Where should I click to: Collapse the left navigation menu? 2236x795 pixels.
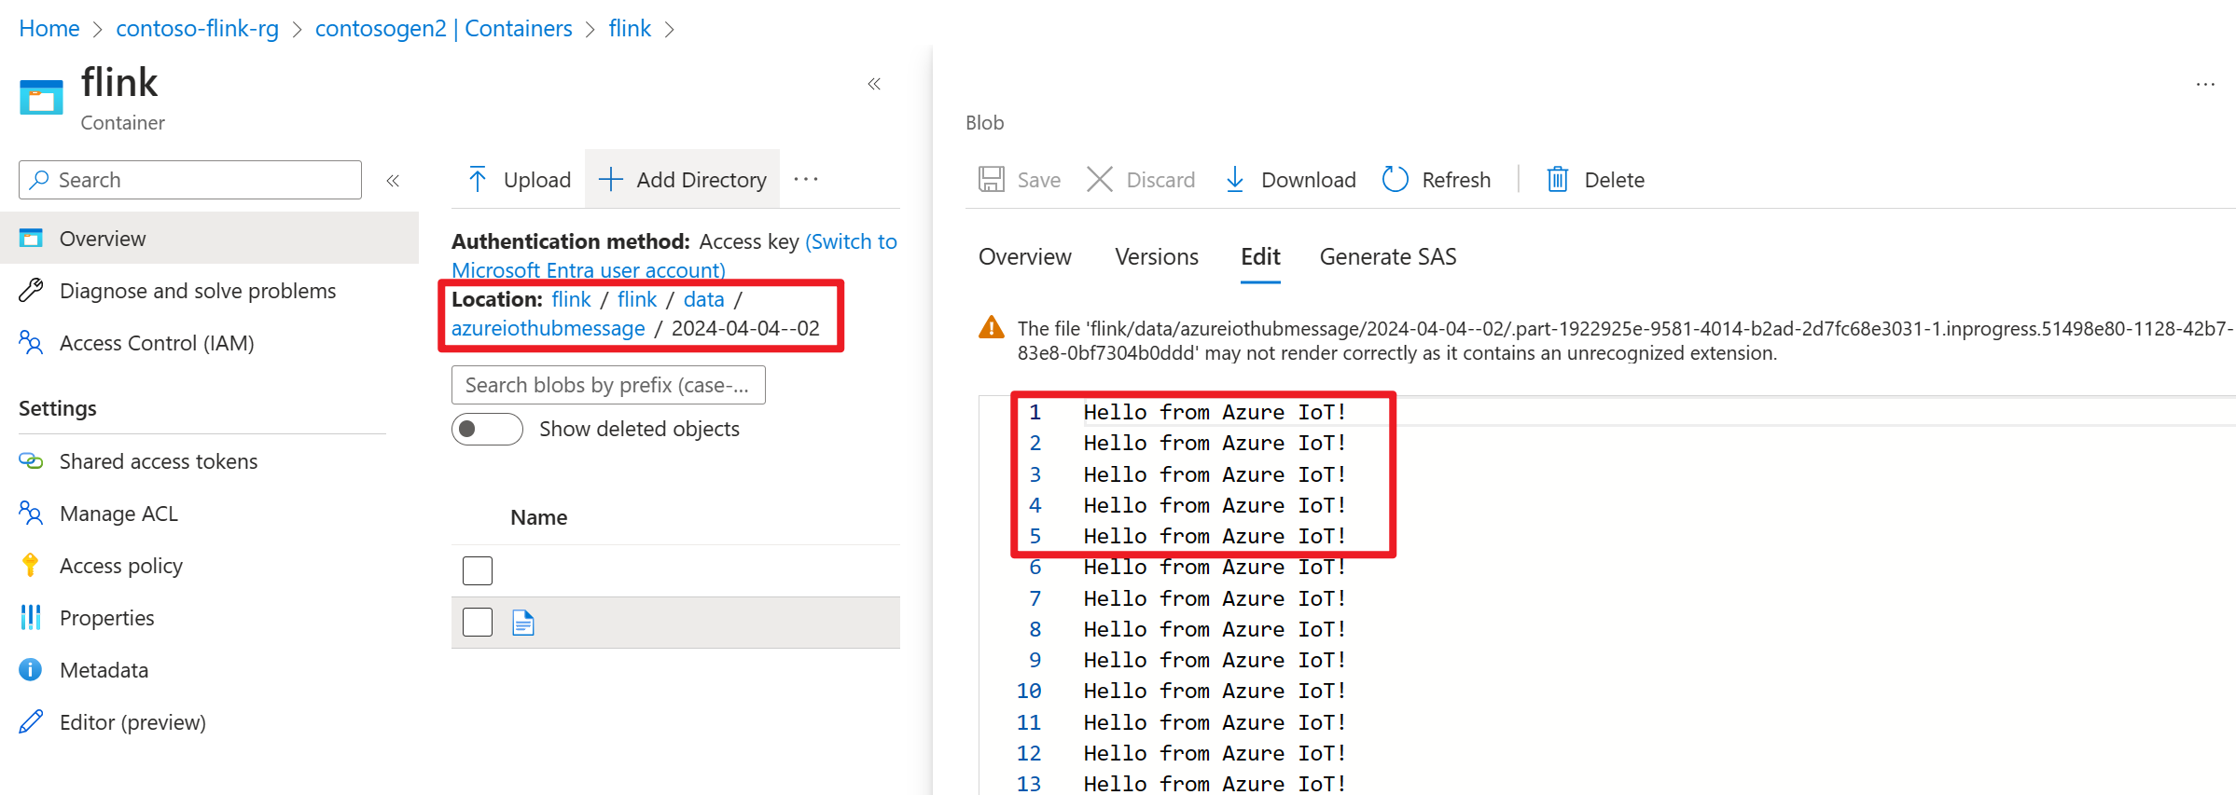pyautogui.click(x=393, y=180)
